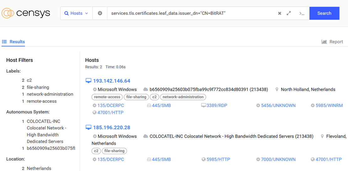Open host 185.196.220.28 details
Viewport: 348px width, 171px height.
[112, 128]
